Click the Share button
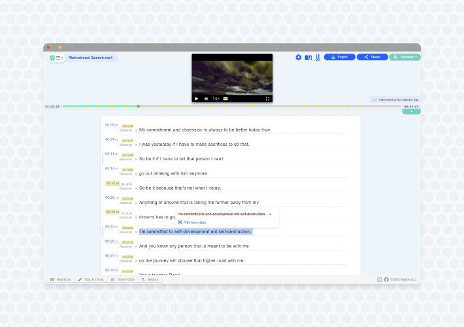The width and height of the screenshot is (464, 327). [x=373, y=57]
